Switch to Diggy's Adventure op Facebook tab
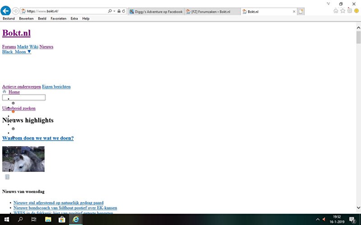Image resolution: width=361 pixels, height=225 pixels. 156,12
